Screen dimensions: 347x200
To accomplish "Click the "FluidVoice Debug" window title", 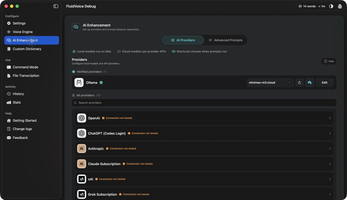I will (81, 6).
